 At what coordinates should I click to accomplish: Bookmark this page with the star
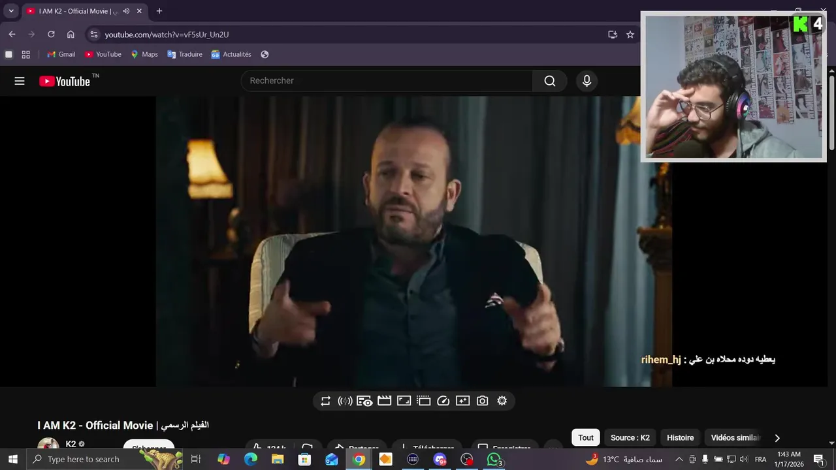(x=630, y=35)
